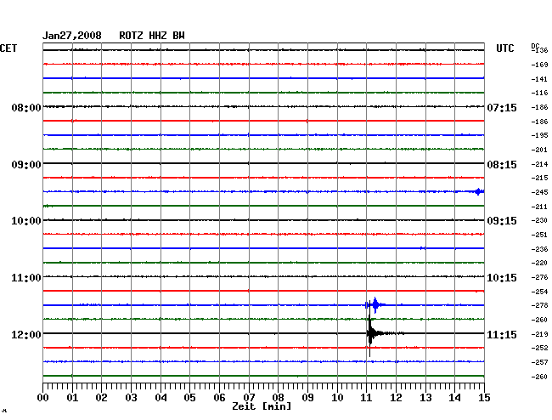Select the DC value -116
This screenshot has height=420, width=552.
[x=539, y=93]
